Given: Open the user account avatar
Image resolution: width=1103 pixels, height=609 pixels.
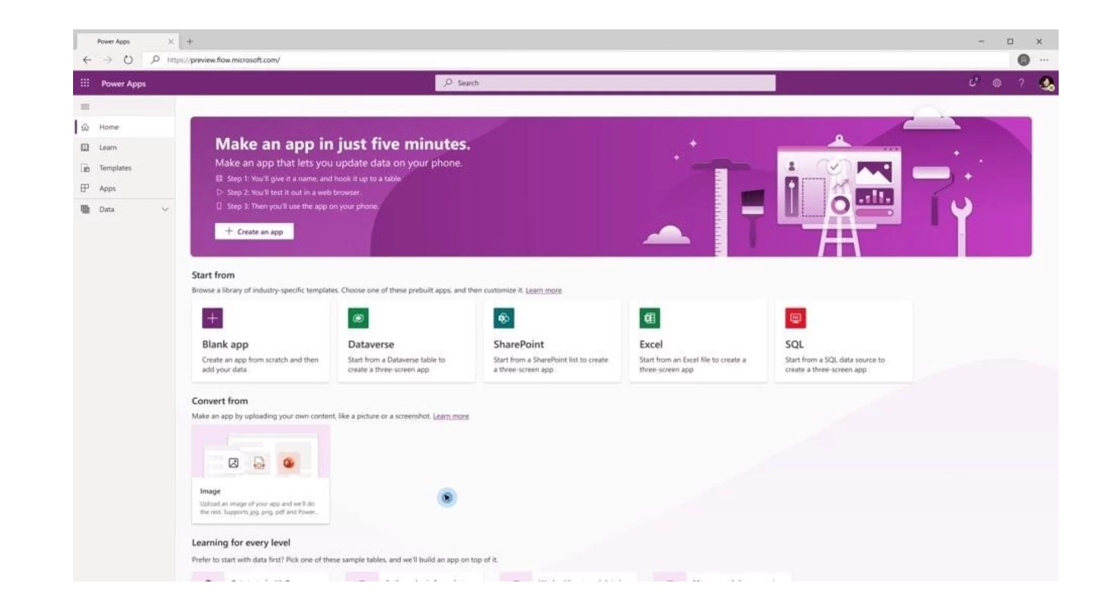Looking at the screenshot, I should 1046,83.
